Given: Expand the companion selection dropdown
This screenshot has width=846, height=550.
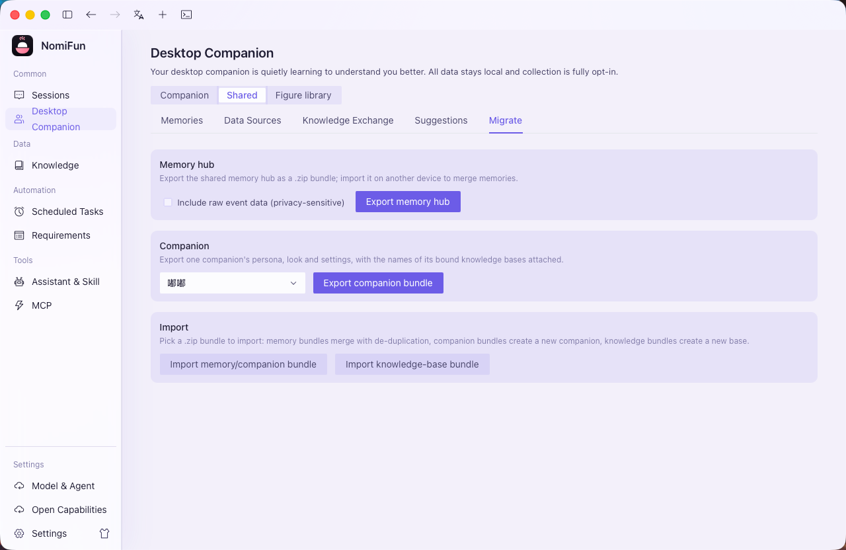Looking at the screenshot, I should point(233,283).
